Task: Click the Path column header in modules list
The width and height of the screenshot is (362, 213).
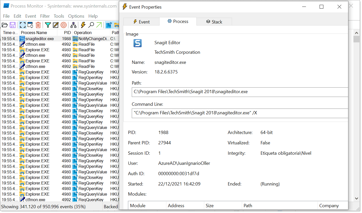Action: pos(280,205)
